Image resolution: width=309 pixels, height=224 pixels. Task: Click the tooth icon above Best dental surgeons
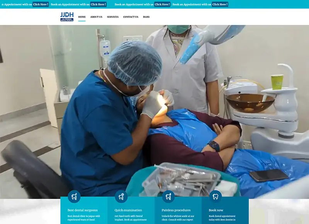tap(73, 196)
